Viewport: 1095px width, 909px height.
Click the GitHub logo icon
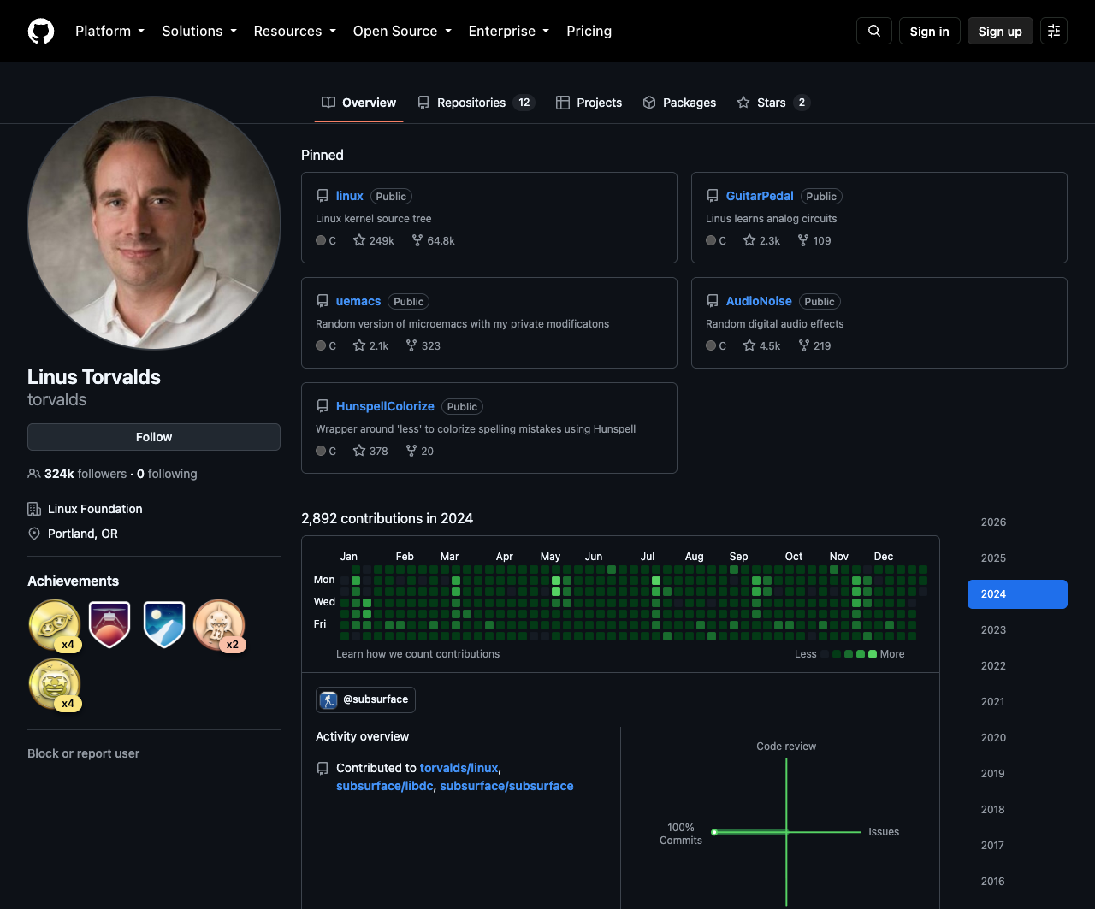[41, 31]
